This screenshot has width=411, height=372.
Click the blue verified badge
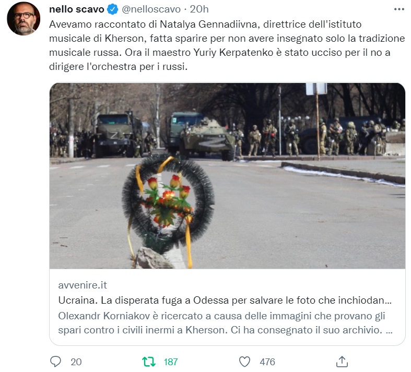tap(113, 9)
